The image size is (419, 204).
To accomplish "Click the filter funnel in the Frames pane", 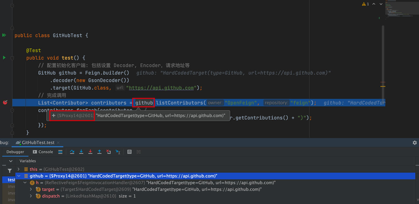I will 10,171.
